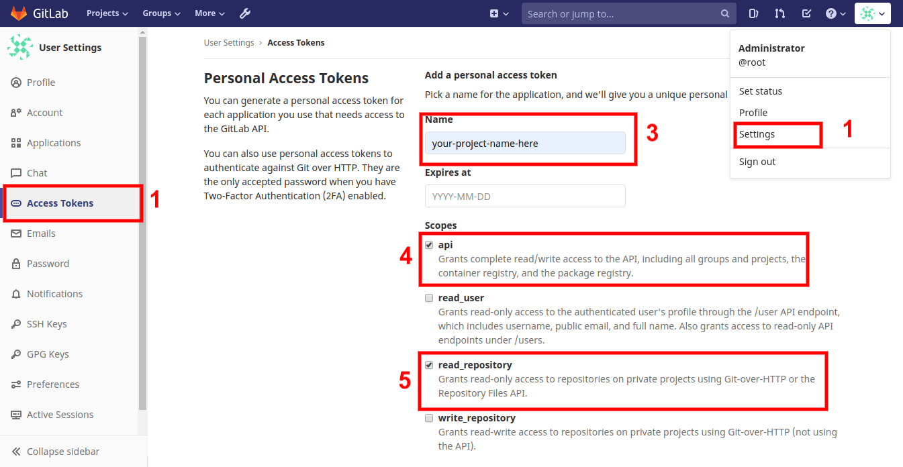Expand the Groups dropdown menu

click(x=161, y=13)
